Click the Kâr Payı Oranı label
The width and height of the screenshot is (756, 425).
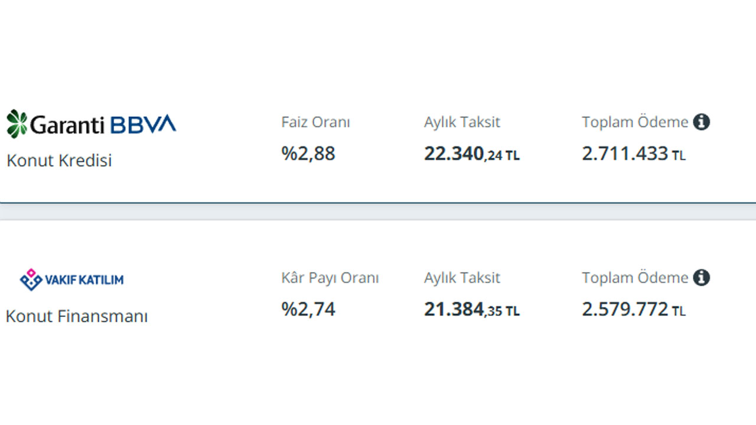tap(330, 277)
